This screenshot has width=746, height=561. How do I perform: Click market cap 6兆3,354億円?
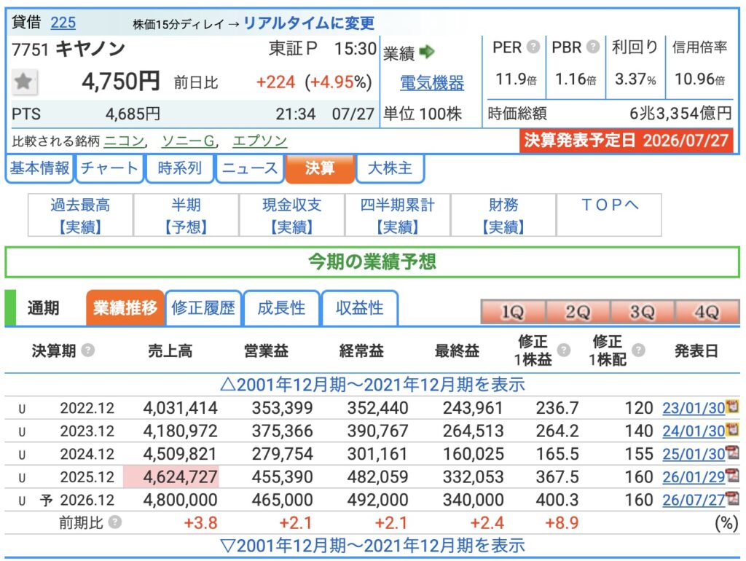coord(680,113)
